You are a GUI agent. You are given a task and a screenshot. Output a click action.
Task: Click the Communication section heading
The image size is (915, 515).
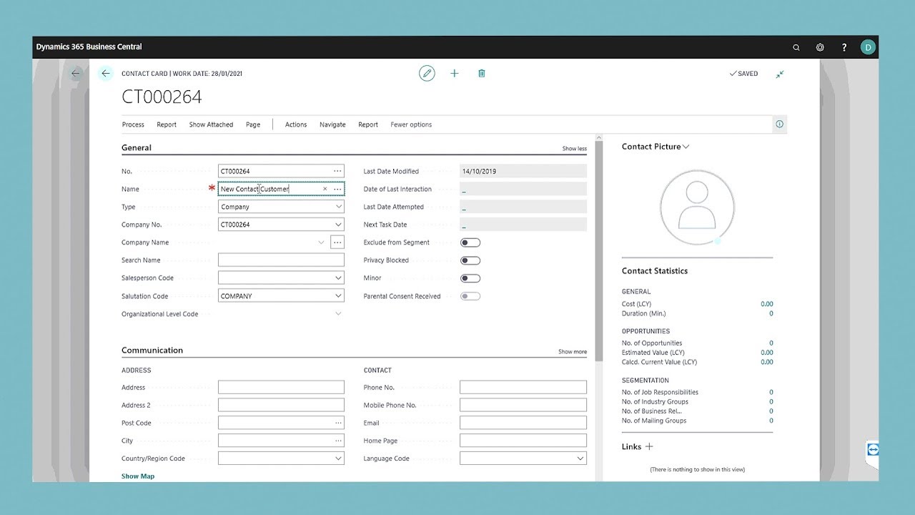tap(152, 350)
